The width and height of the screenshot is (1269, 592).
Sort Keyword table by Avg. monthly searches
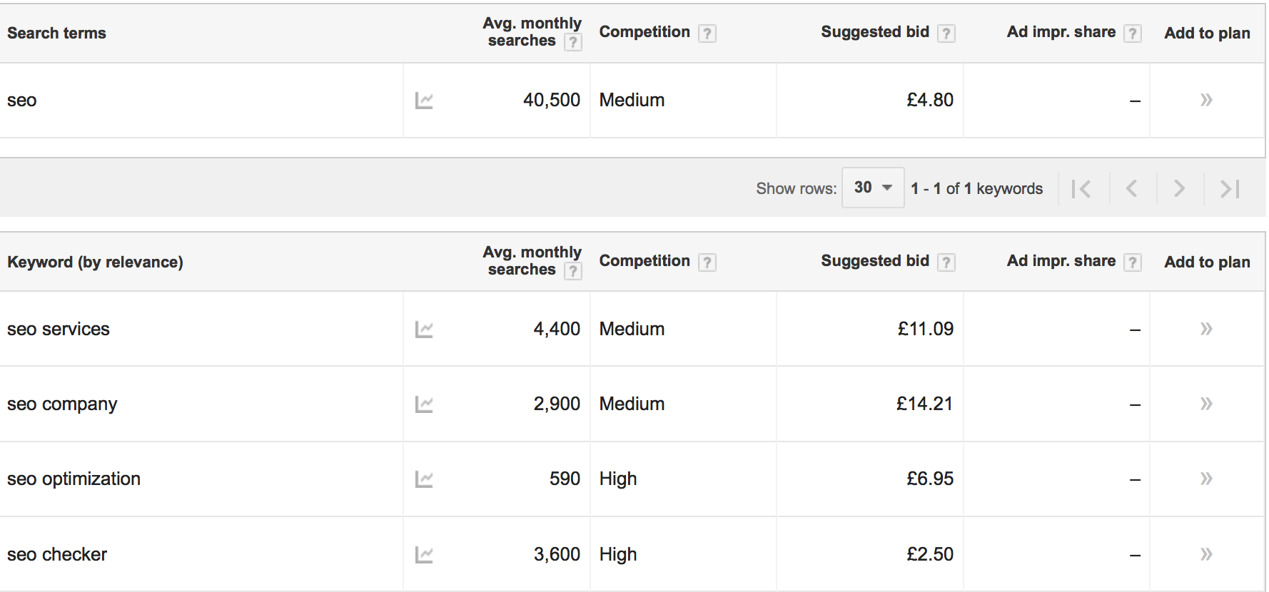point(532,261)
